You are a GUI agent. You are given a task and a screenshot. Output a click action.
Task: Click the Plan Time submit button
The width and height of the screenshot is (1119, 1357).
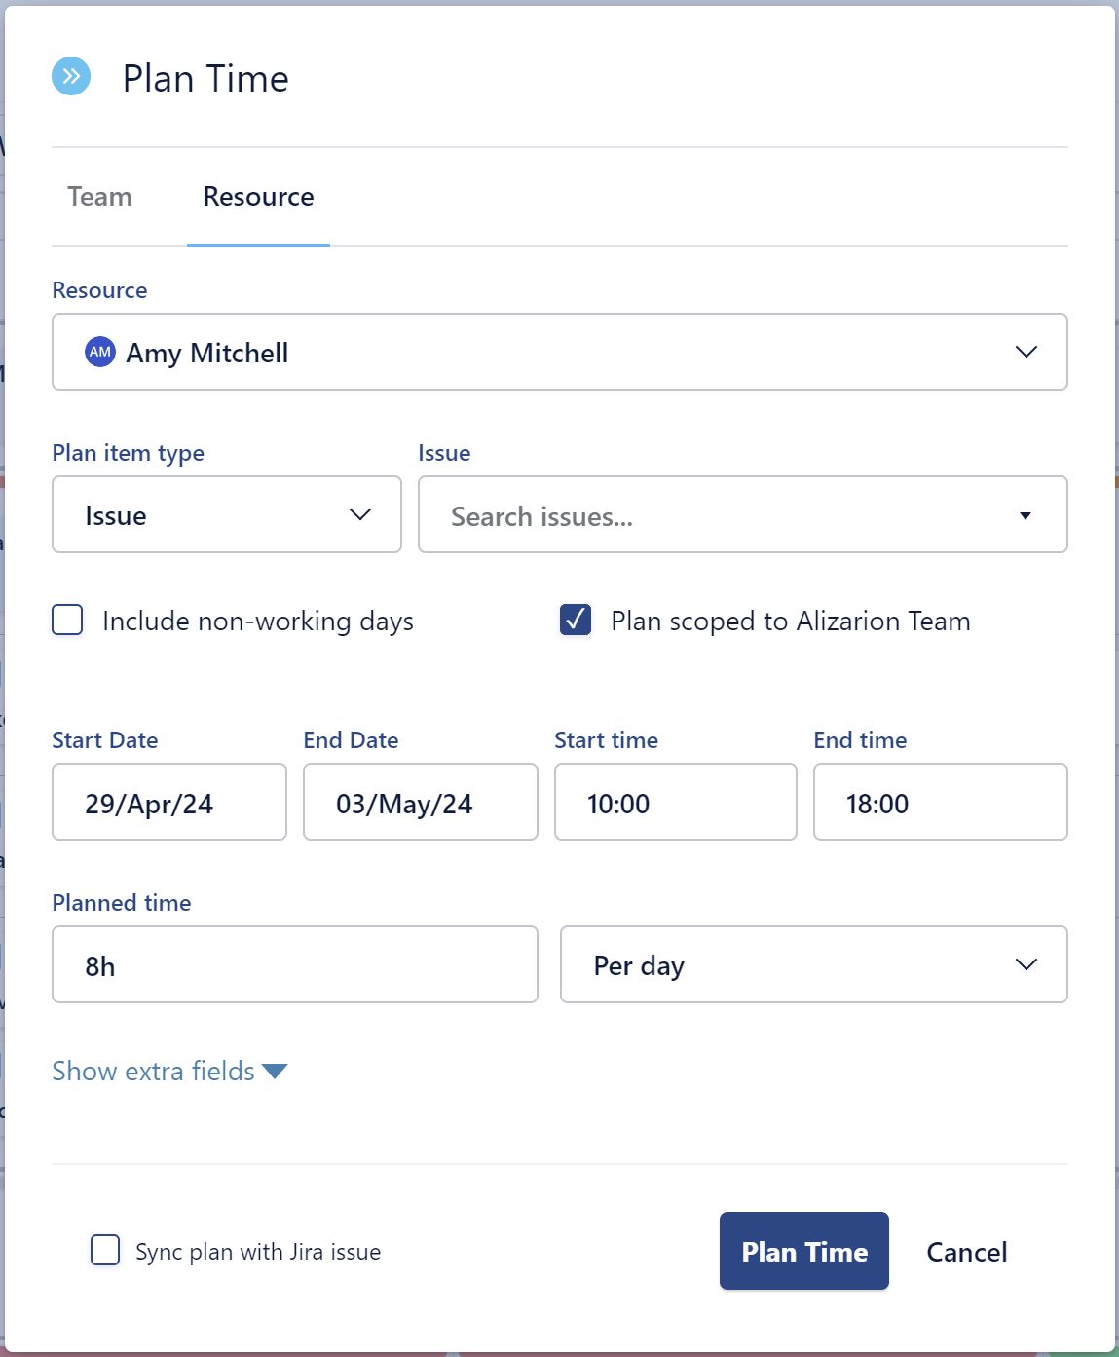[803, 1251]
